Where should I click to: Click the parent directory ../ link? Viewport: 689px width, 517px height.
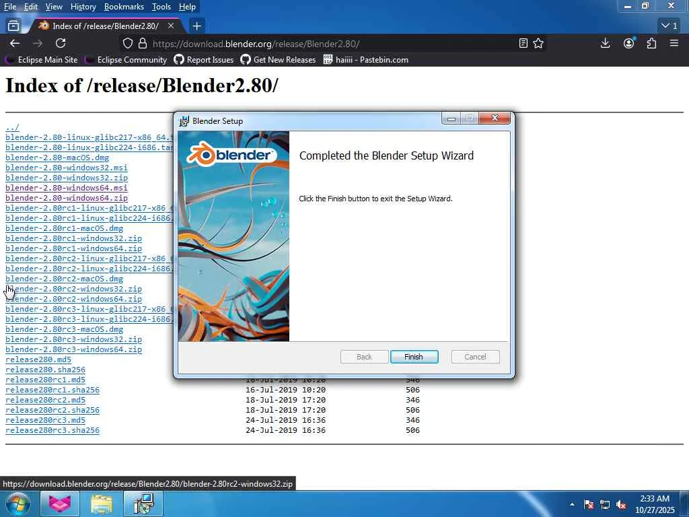coord(12,127)
